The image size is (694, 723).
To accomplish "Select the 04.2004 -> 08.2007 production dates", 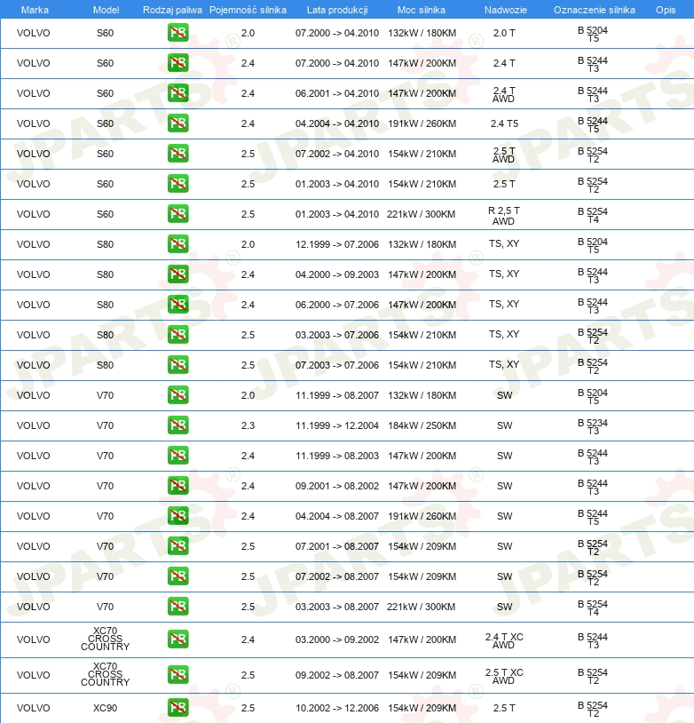I will pos(337,516).
